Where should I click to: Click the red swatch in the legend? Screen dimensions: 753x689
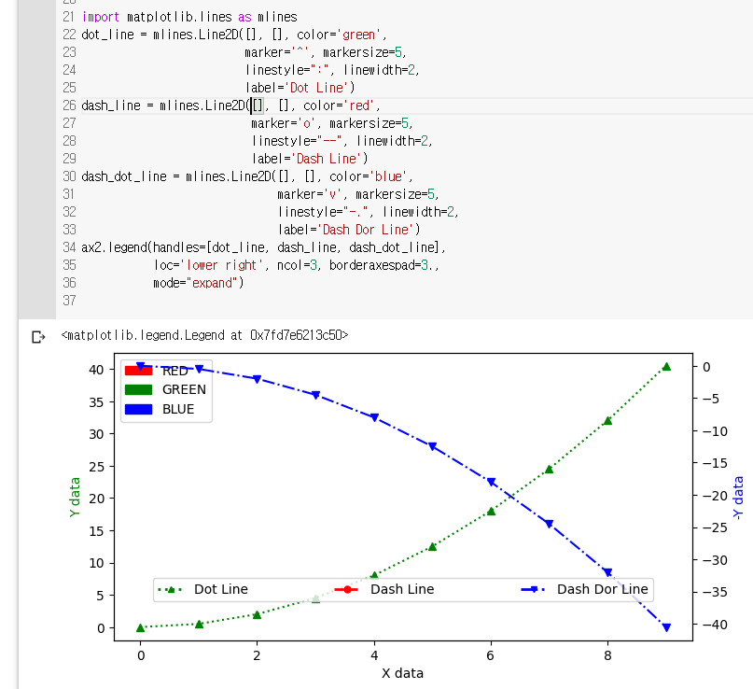coord(138,371)
